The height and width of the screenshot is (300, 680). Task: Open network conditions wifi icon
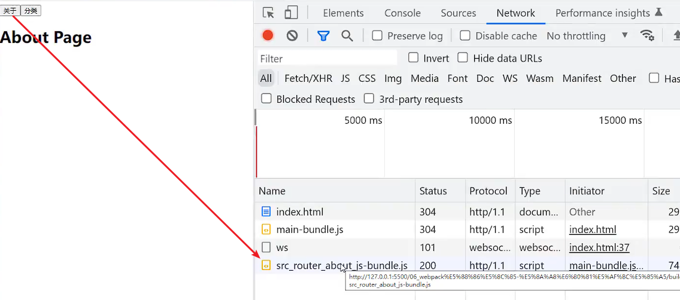click(x=647, y=35)
